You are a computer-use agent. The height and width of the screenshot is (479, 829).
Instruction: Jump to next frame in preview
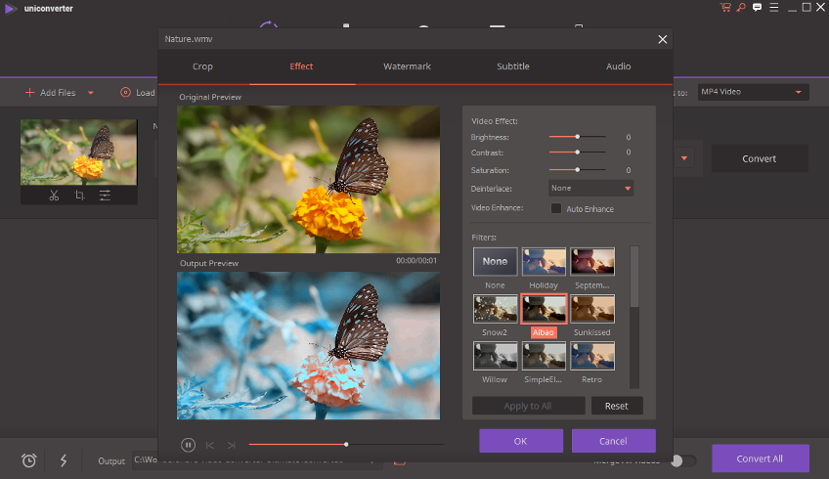pos(231,445)
